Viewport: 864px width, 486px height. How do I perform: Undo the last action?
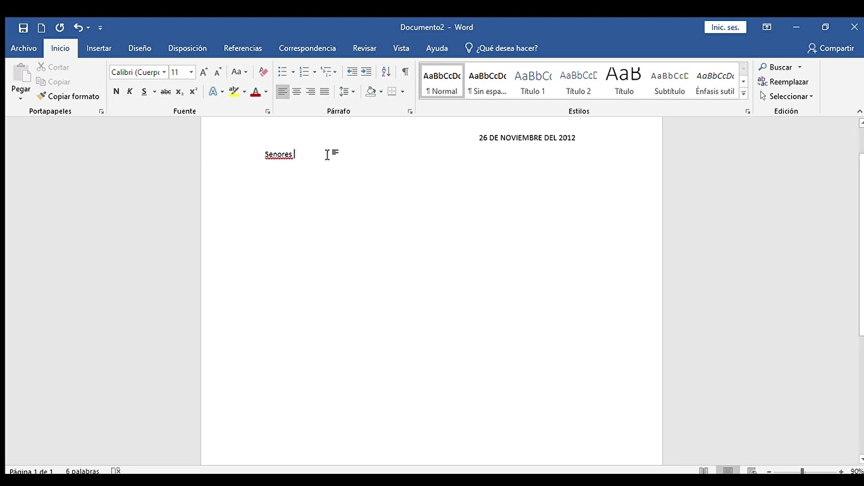pos(78,28)
